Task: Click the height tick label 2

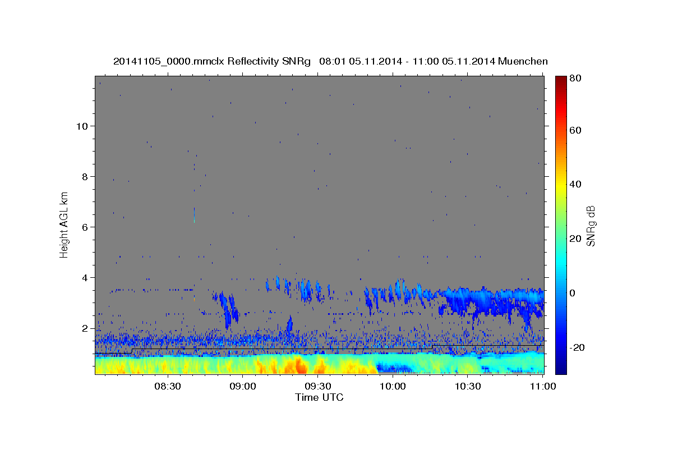Action: point(85,328)
